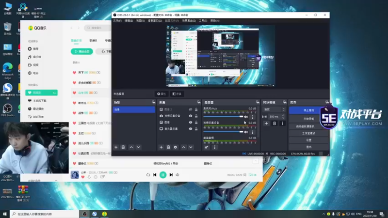Click 开始录制 button in OBS controls
This screenshot has width=388, height=218.
tap(308, 119)
